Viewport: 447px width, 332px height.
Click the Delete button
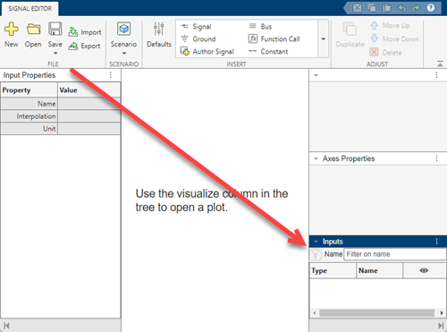(x=386, y=53)
